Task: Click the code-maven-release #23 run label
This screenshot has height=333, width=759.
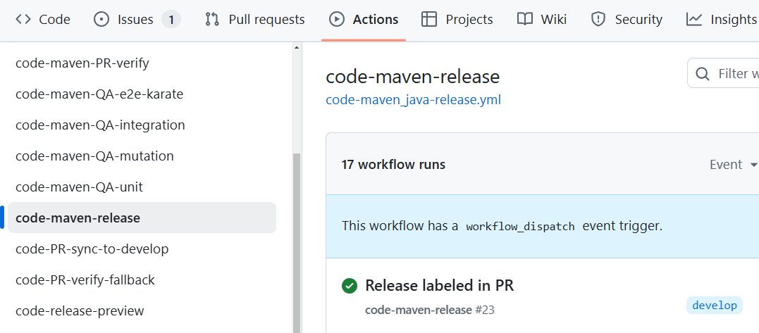Action: point(430,310)
